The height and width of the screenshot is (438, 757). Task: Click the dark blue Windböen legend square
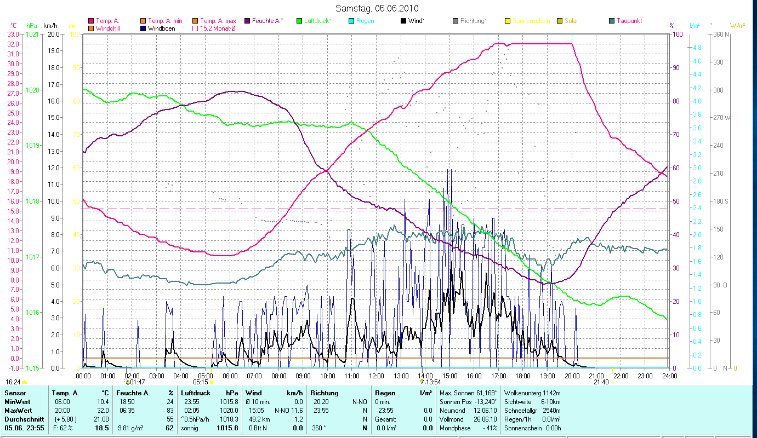click(x=143, y=28)
